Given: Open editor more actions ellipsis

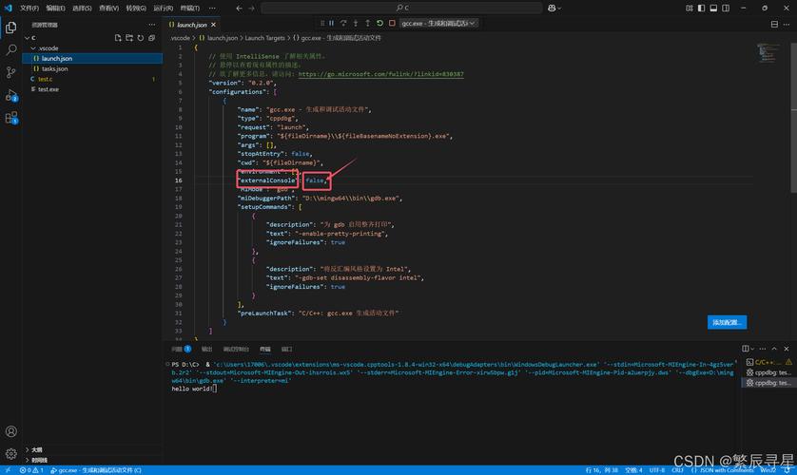Looking at the screenshot, I should click(x=787, y=25).
